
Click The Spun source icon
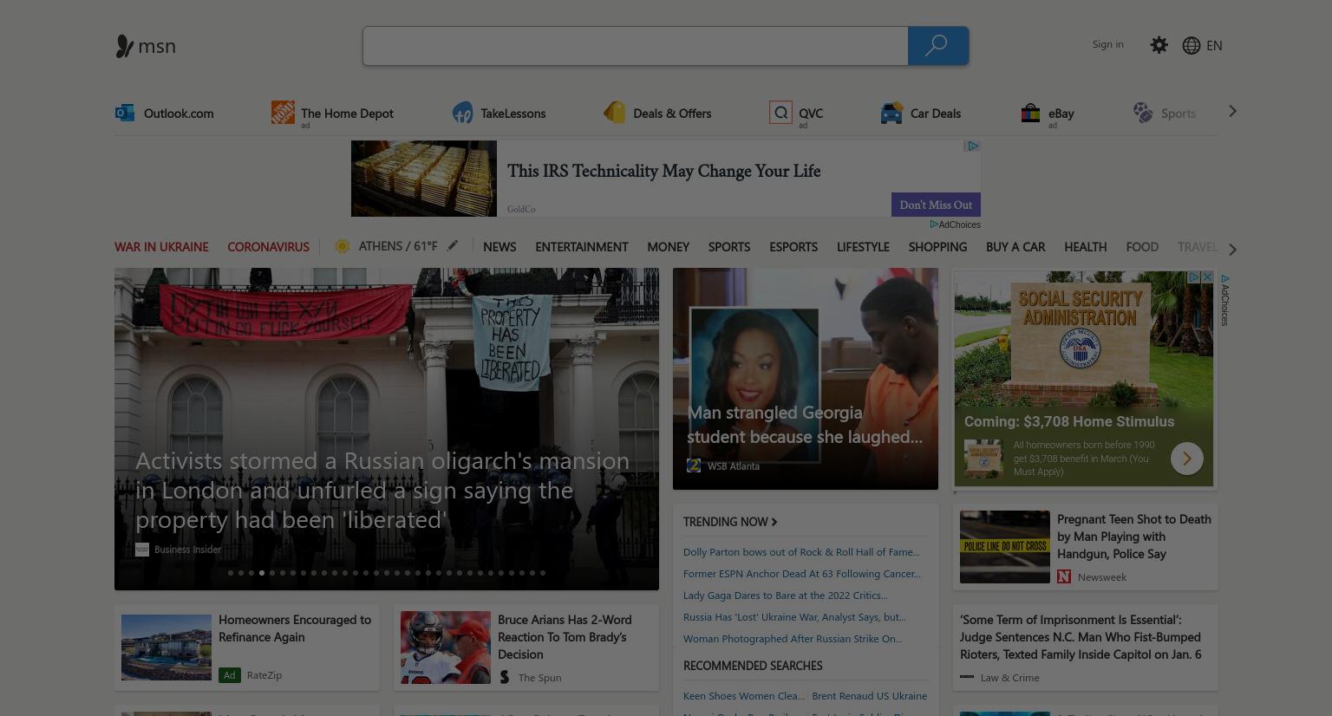pyautogui.click(x=505, y=677)
